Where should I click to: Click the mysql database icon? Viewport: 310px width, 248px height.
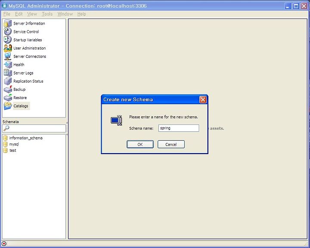5,144
